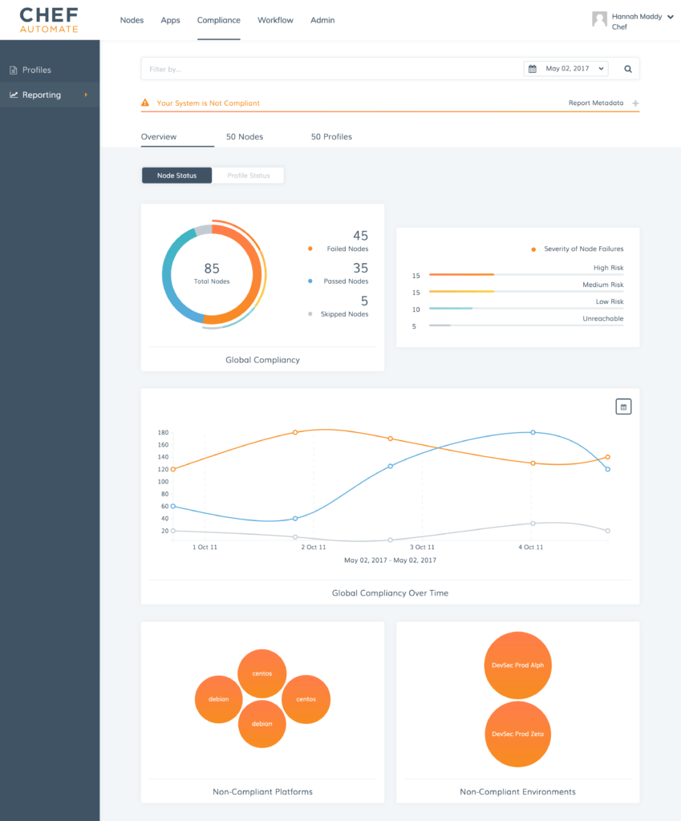The image size is (681, 821).
Task: Click the Chef Automate logo
Action: (50, 20)
